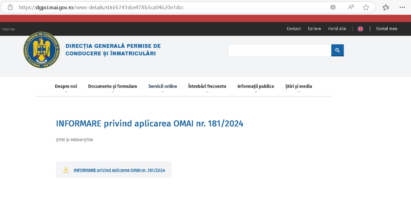Open the Informații publice menu
The width and height of the screenshot is (411, 200).
256,86
